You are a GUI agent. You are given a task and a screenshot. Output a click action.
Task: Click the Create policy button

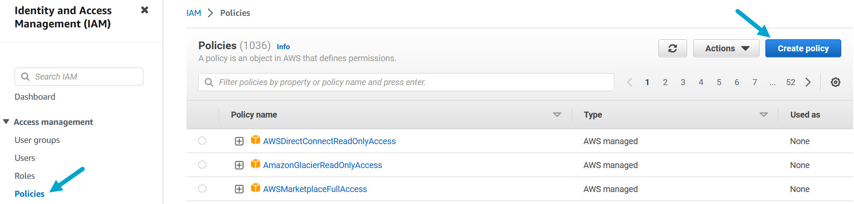click(x=803, y=48)
